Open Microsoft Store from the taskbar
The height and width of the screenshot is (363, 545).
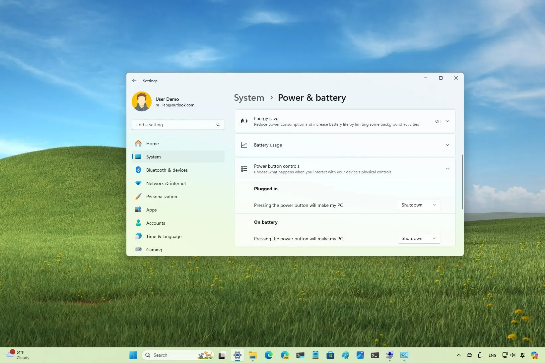pos(330,355)
